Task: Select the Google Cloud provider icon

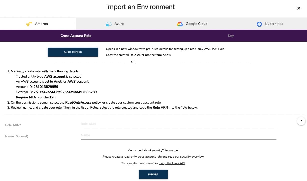Action: (180, 24)
